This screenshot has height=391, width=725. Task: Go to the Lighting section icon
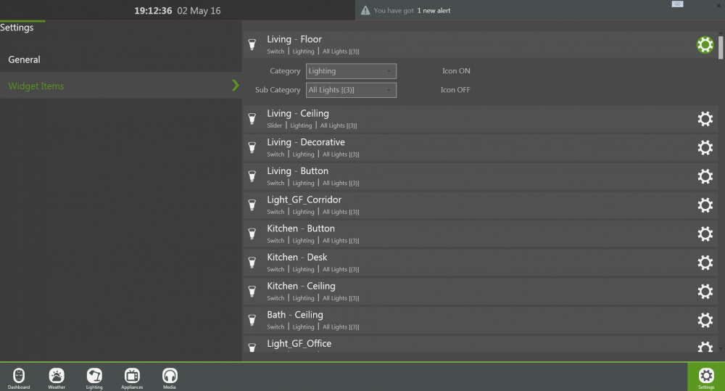click(x=94, y=376)
